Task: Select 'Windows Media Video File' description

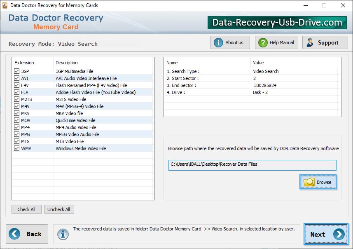Action: point(81,148)
